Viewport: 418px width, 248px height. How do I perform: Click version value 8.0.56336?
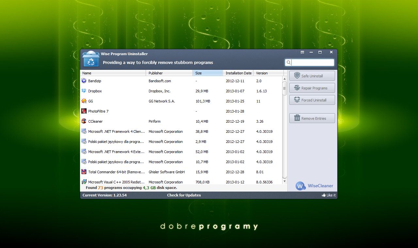click(264, 182)
